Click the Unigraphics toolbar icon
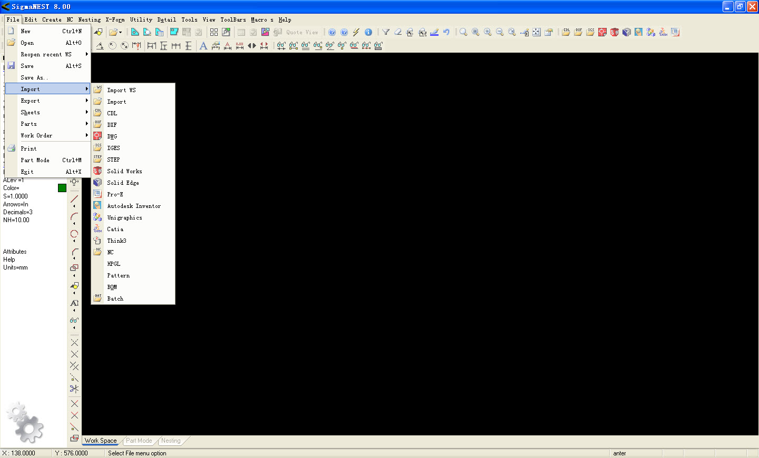The height and width of the screenshot is (458, 759). pos(651,32)
